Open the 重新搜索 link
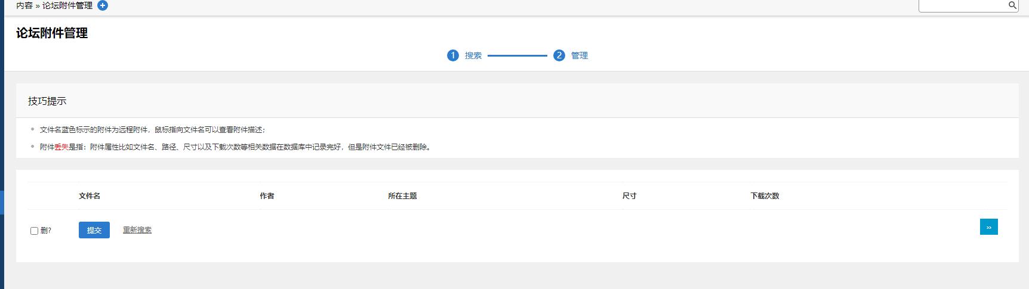The width and height of the screenshot is (1029, 289). click(x=137, y=230)
